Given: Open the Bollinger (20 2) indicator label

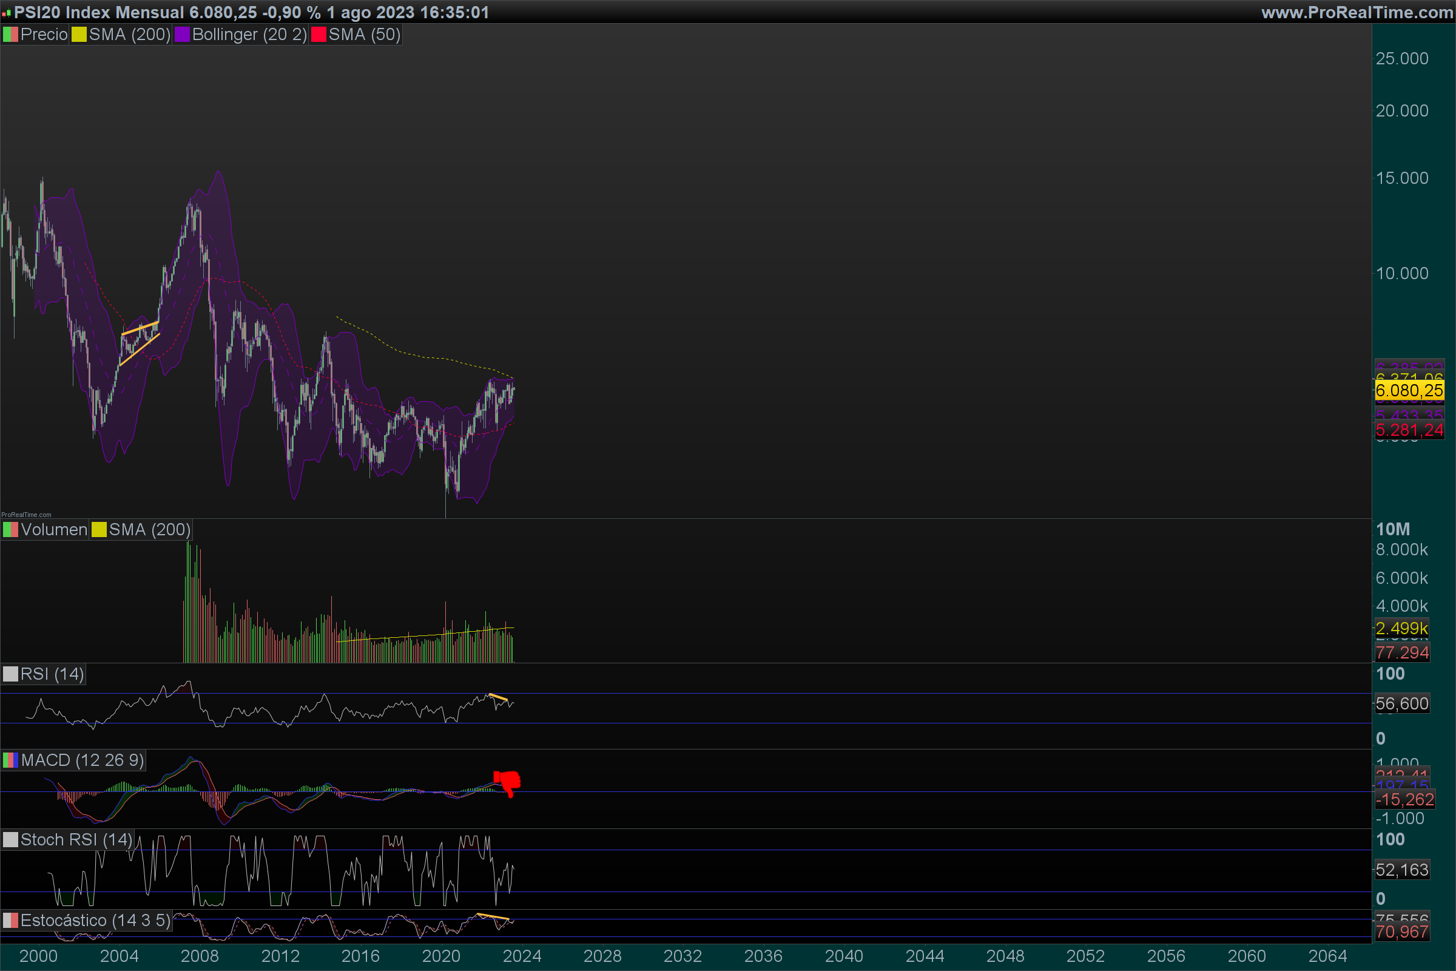Looking at the screenshot, I should coord(249,35).
